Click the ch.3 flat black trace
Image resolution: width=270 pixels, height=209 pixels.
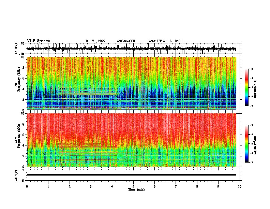coord(132,175)
